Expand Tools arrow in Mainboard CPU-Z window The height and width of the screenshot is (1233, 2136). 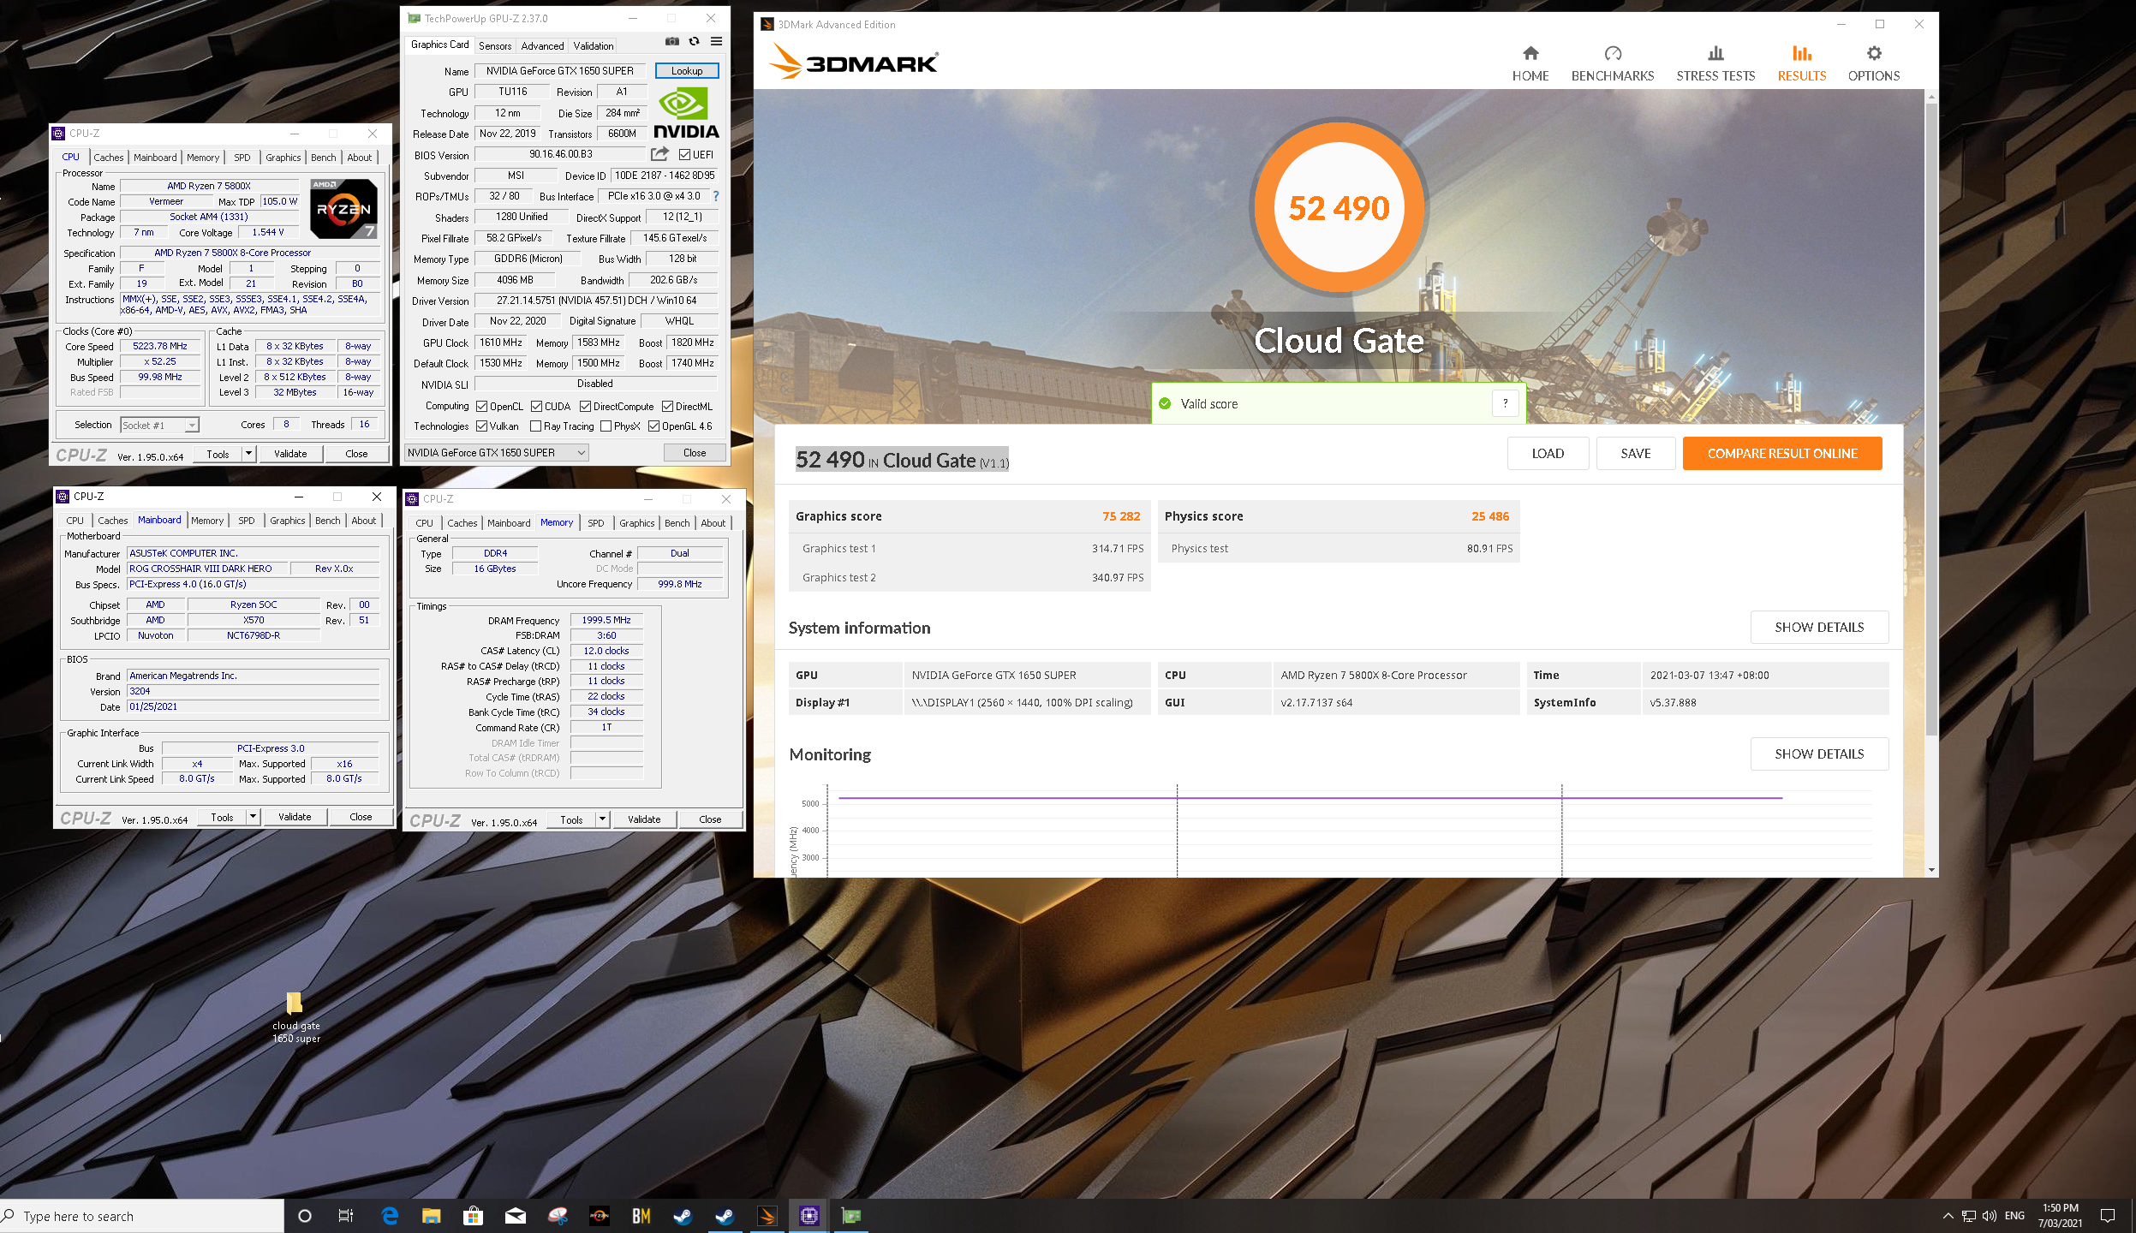(x=254, y=817)
